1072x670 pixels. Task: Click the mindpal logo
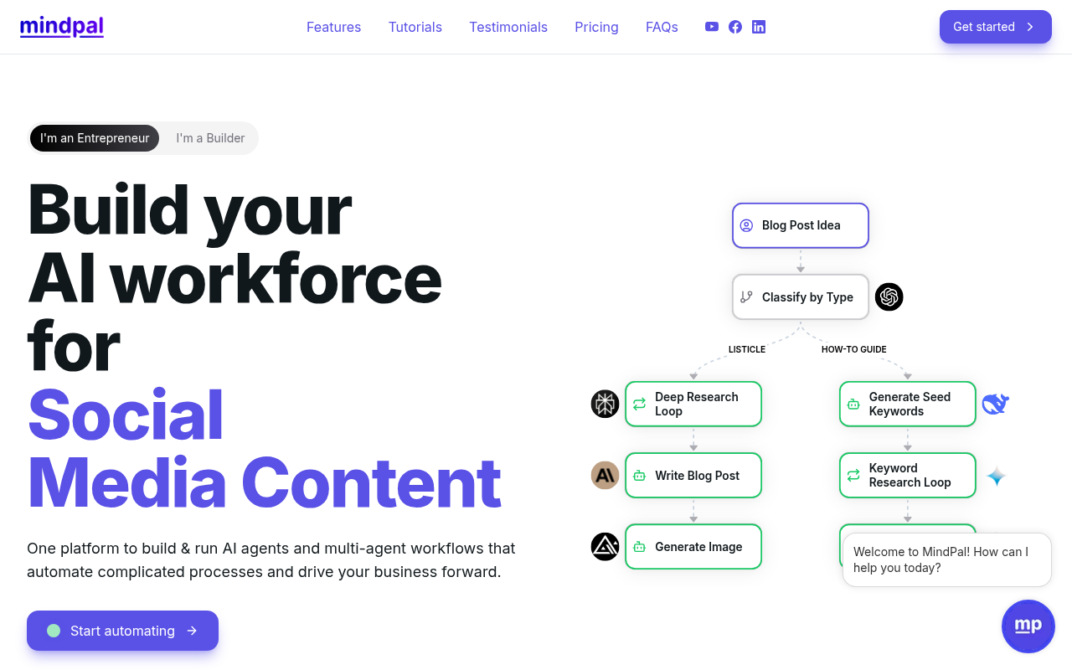click(61, 26)
